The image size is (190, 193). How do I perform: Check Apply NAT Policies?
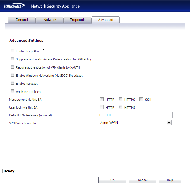pos(12,91)
